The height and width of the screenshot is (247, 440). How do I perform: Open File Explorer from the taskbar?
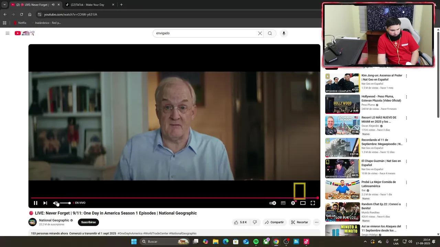(x=216, y=242)
